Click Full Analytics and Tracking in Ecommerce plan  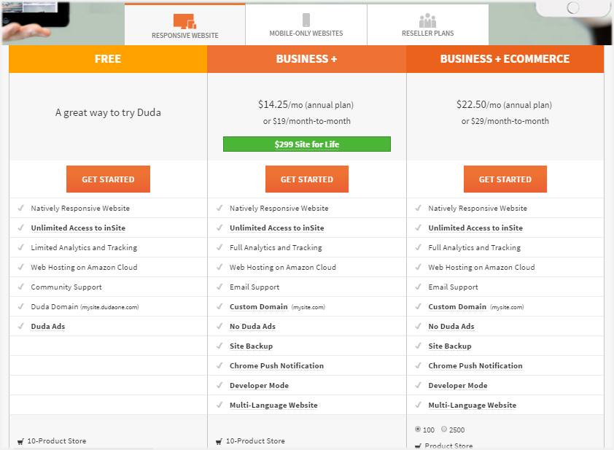tap(474, 247)
